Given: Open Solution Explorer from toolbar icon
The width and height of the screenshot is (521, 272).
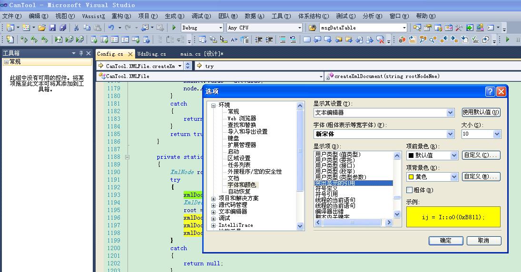Looking at the screenshot, I should [x=417, y=28].
